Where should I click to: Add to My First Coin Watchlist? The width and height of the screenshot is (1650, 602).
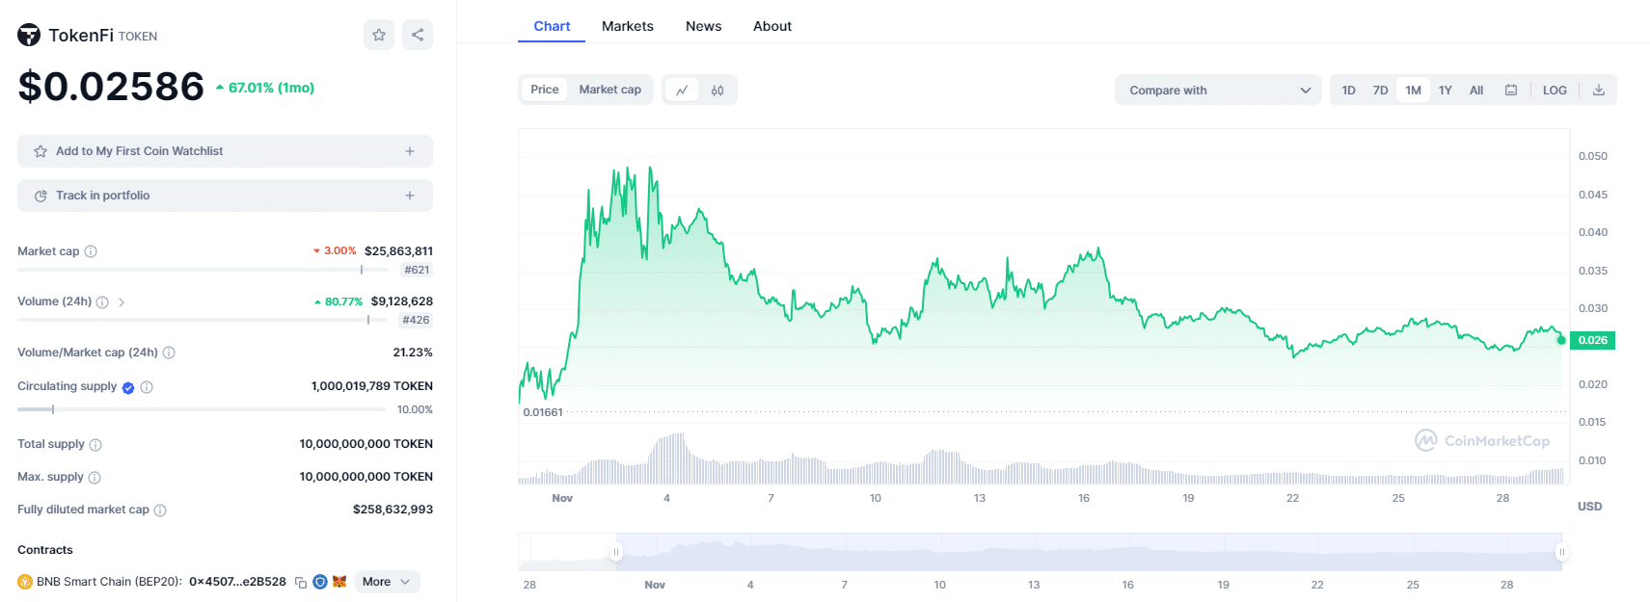(x=225, y=151)
